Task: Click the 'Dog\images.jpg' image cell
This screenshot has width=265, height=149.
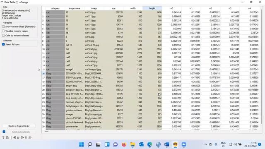Action: 94,114
